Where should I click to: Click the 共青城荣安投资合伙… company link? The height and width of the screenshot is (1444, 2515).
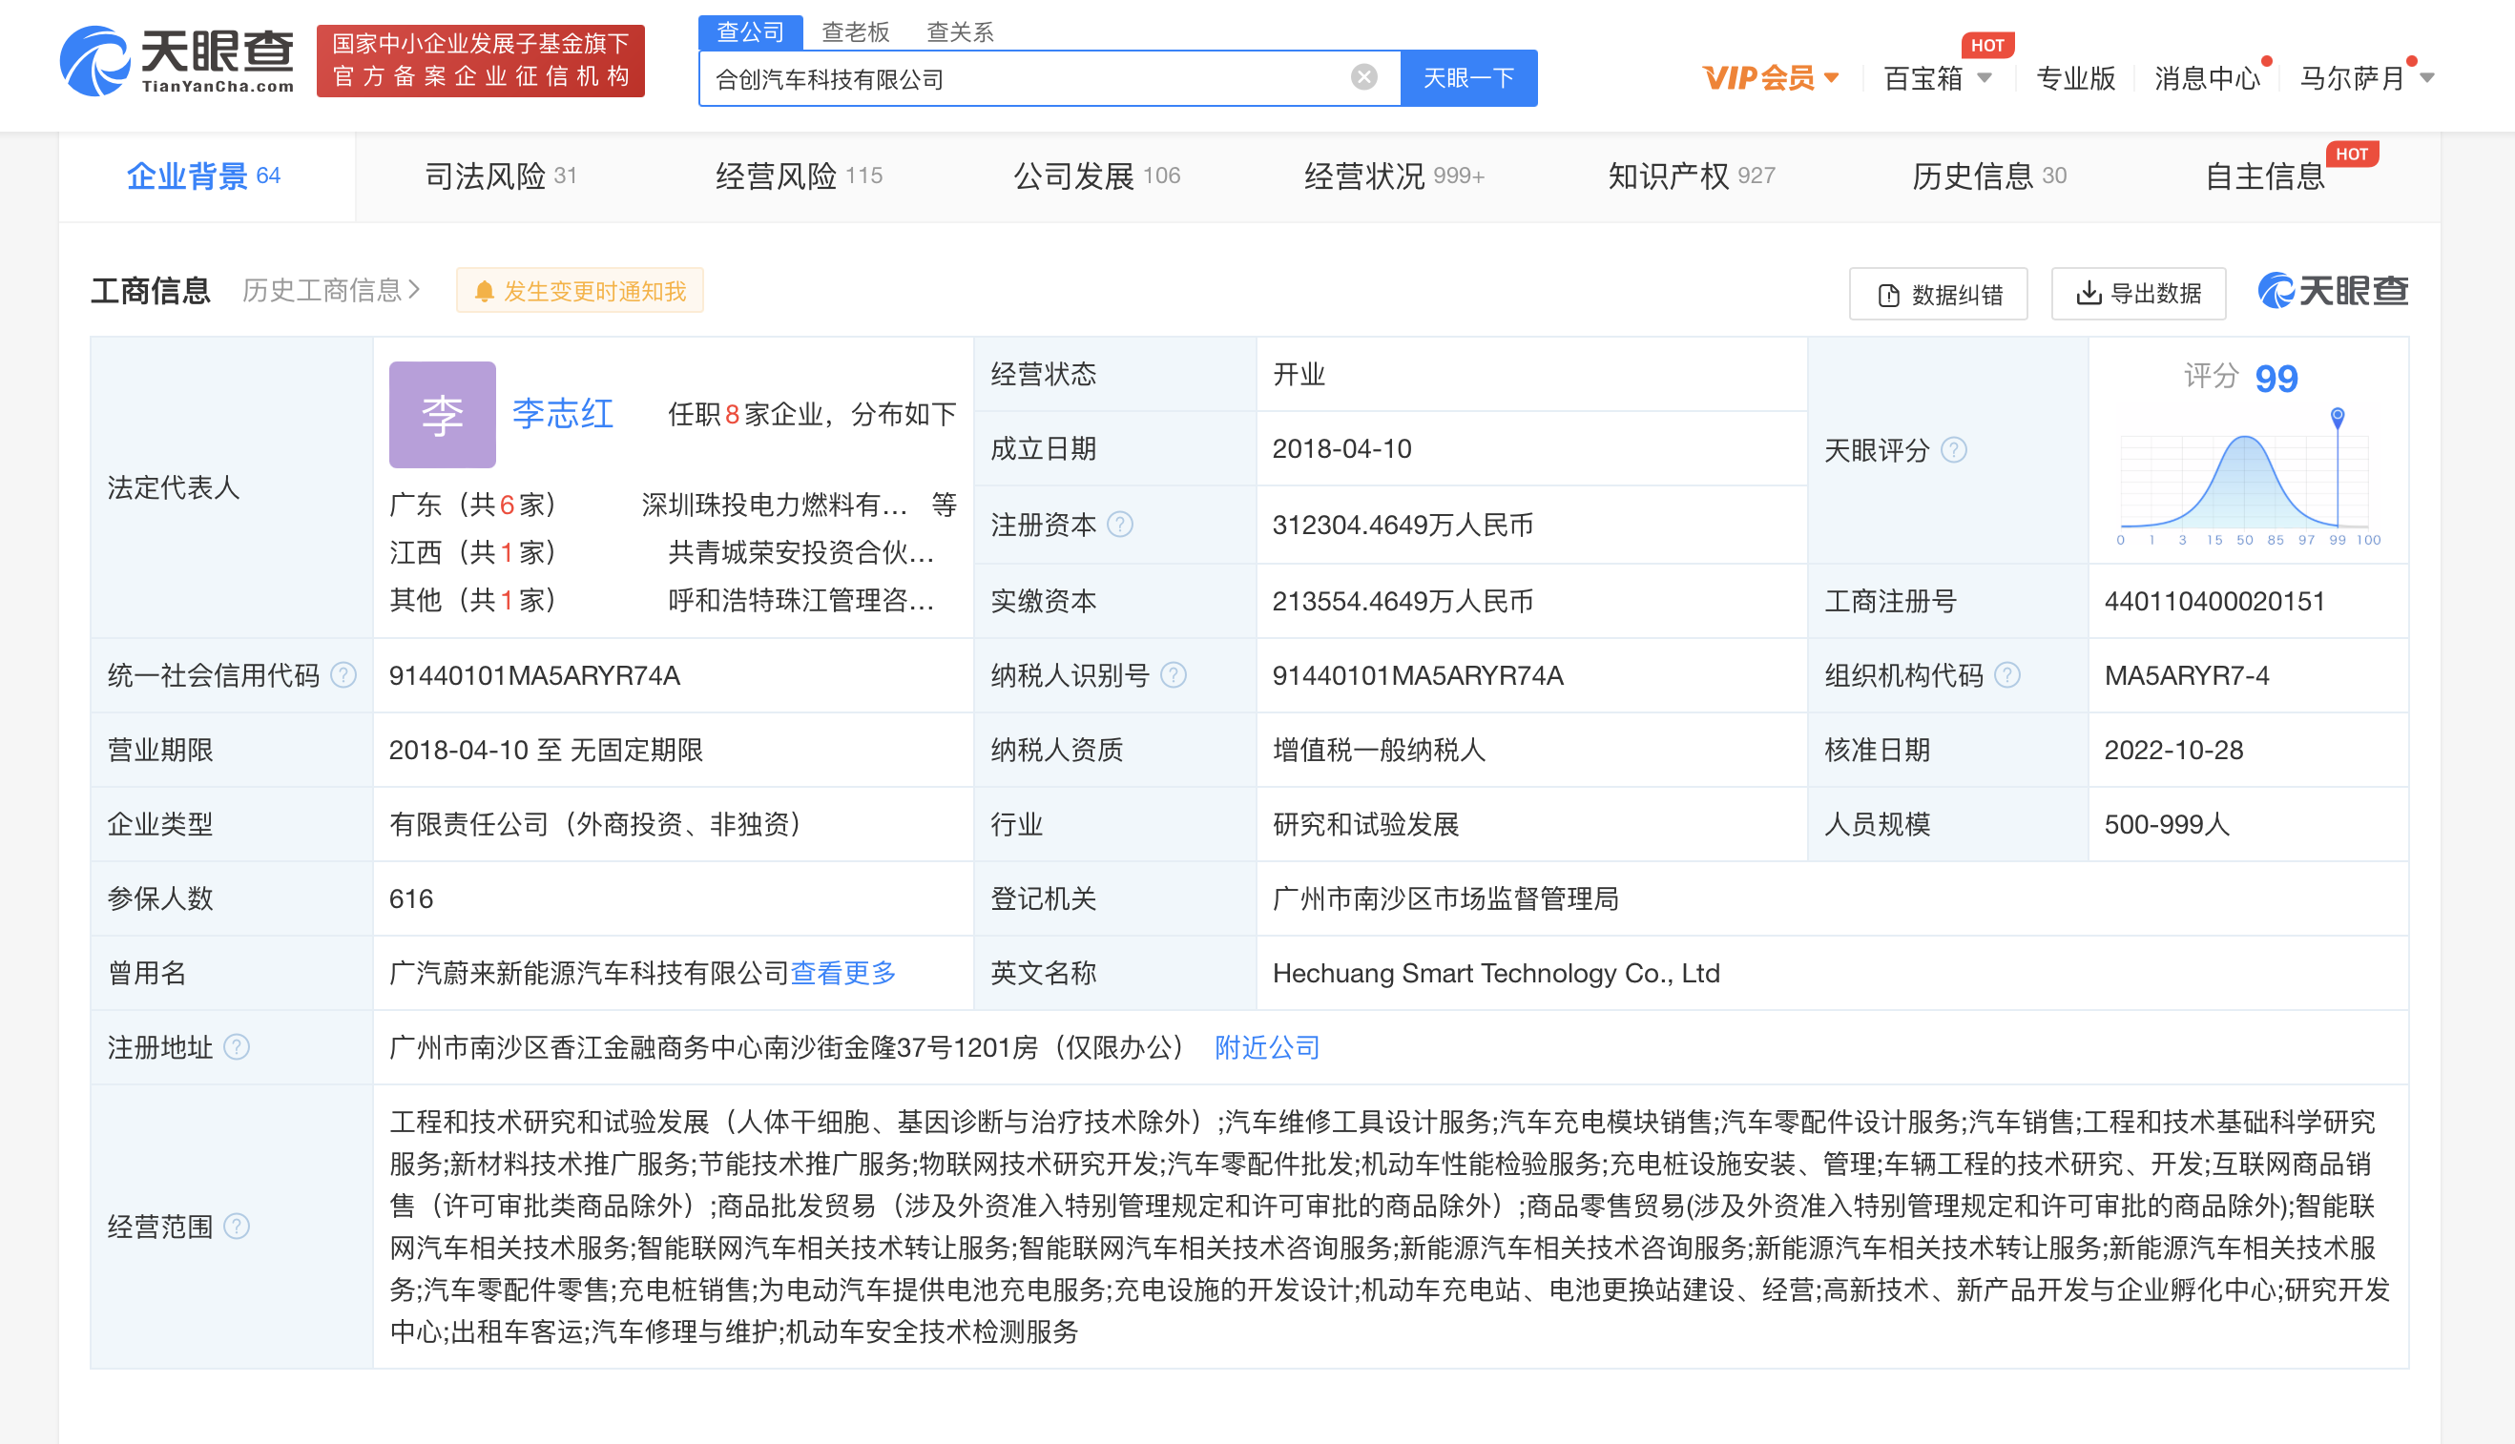pyautogui.click(x=800, y=552)
